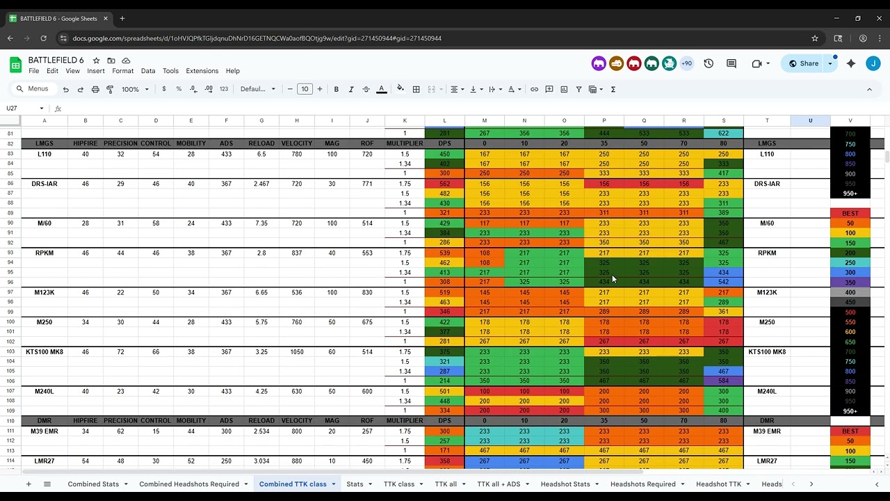Screen dimensions: 890x501
Task: Increase font size with the plus button
Action: tap(320, 89)
